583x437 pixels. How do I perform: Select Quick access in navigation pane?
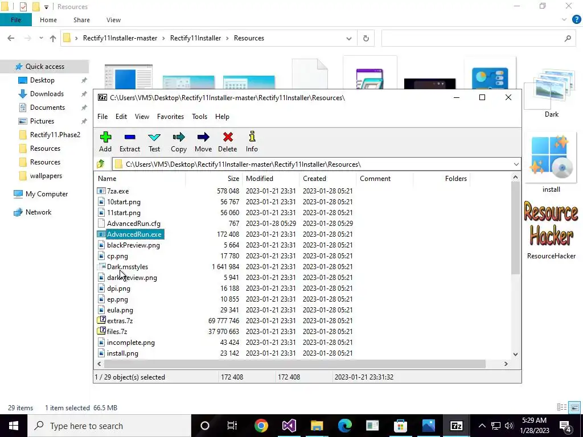click(x=44, y=67)
